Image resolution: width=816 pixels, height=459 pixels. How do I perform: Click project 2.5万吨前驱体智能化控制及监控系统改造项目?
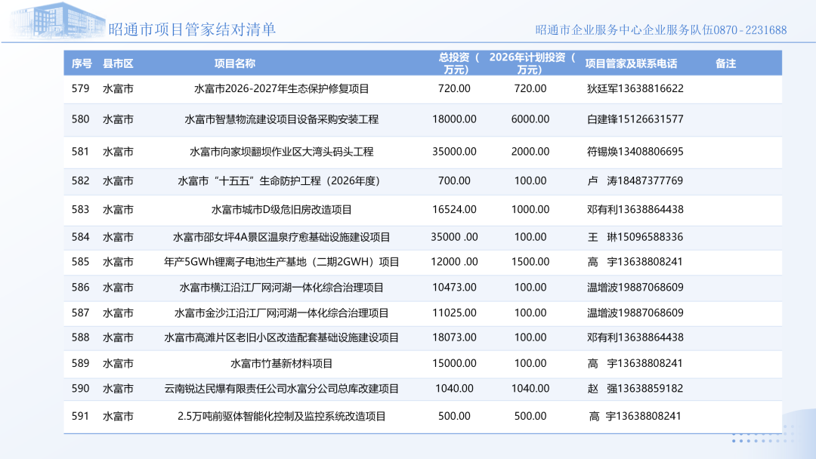282,417
